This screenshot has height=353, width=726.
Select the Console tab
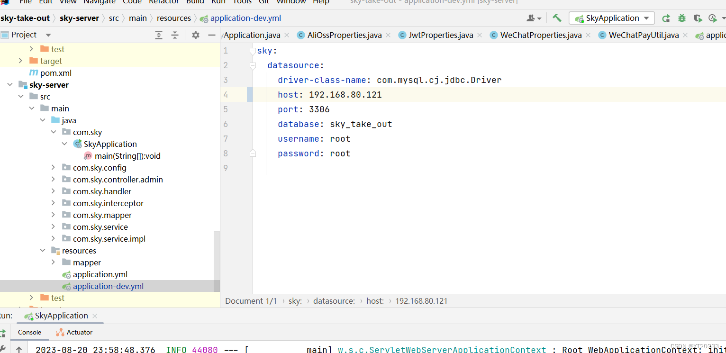(29, 333)
